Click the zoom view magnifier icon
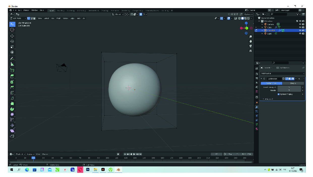Image resolution: width=313 pixels, height=177 pixels. pos(250,37)
